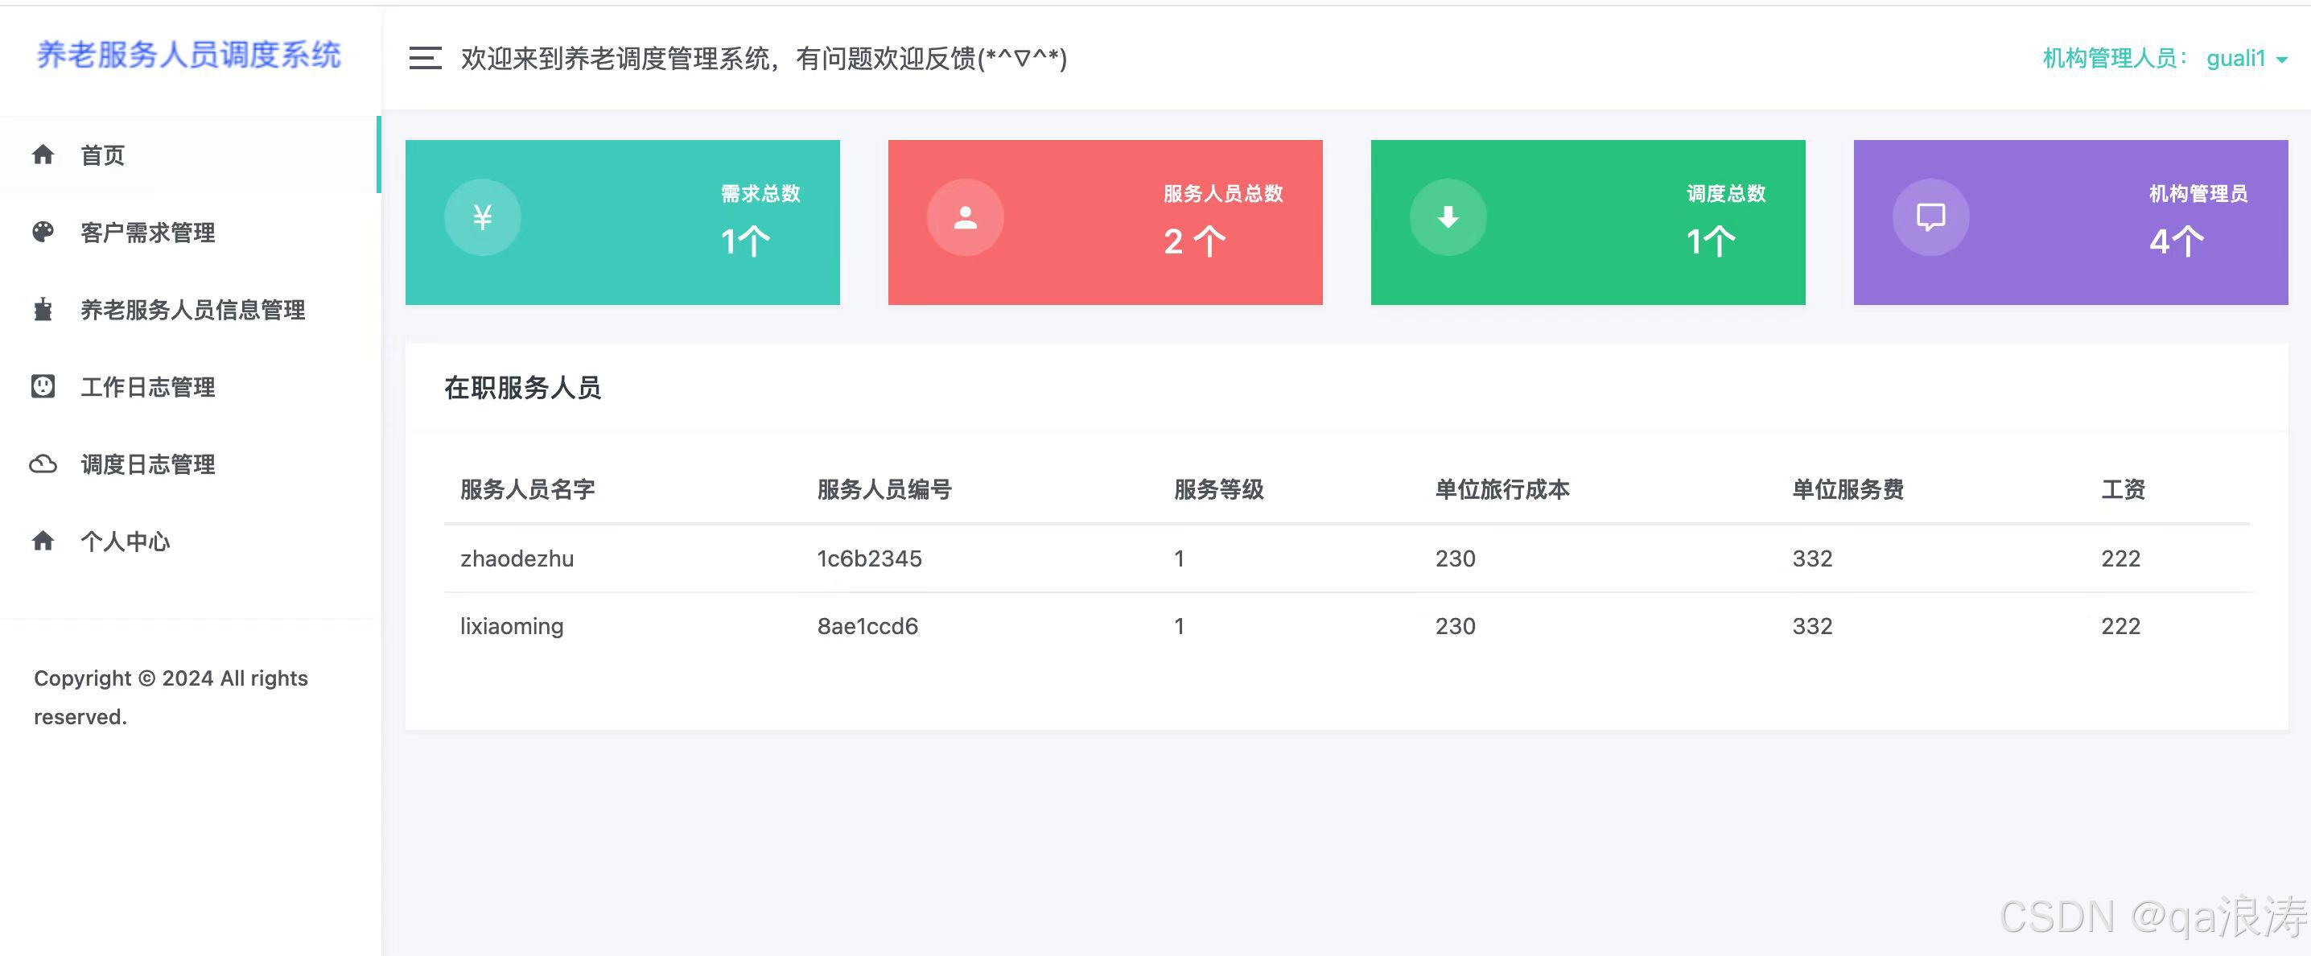Viewport: 2311px width, 956px height.
Task: Open 工作日志管理 sidebar entry
Action: (x=148, y=387)
